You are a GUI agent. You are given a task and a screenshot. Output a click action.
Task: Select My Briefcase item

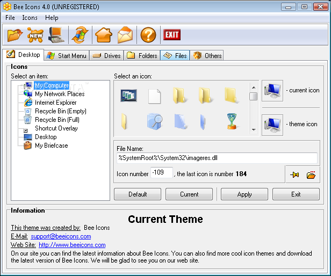click(51, 146)
